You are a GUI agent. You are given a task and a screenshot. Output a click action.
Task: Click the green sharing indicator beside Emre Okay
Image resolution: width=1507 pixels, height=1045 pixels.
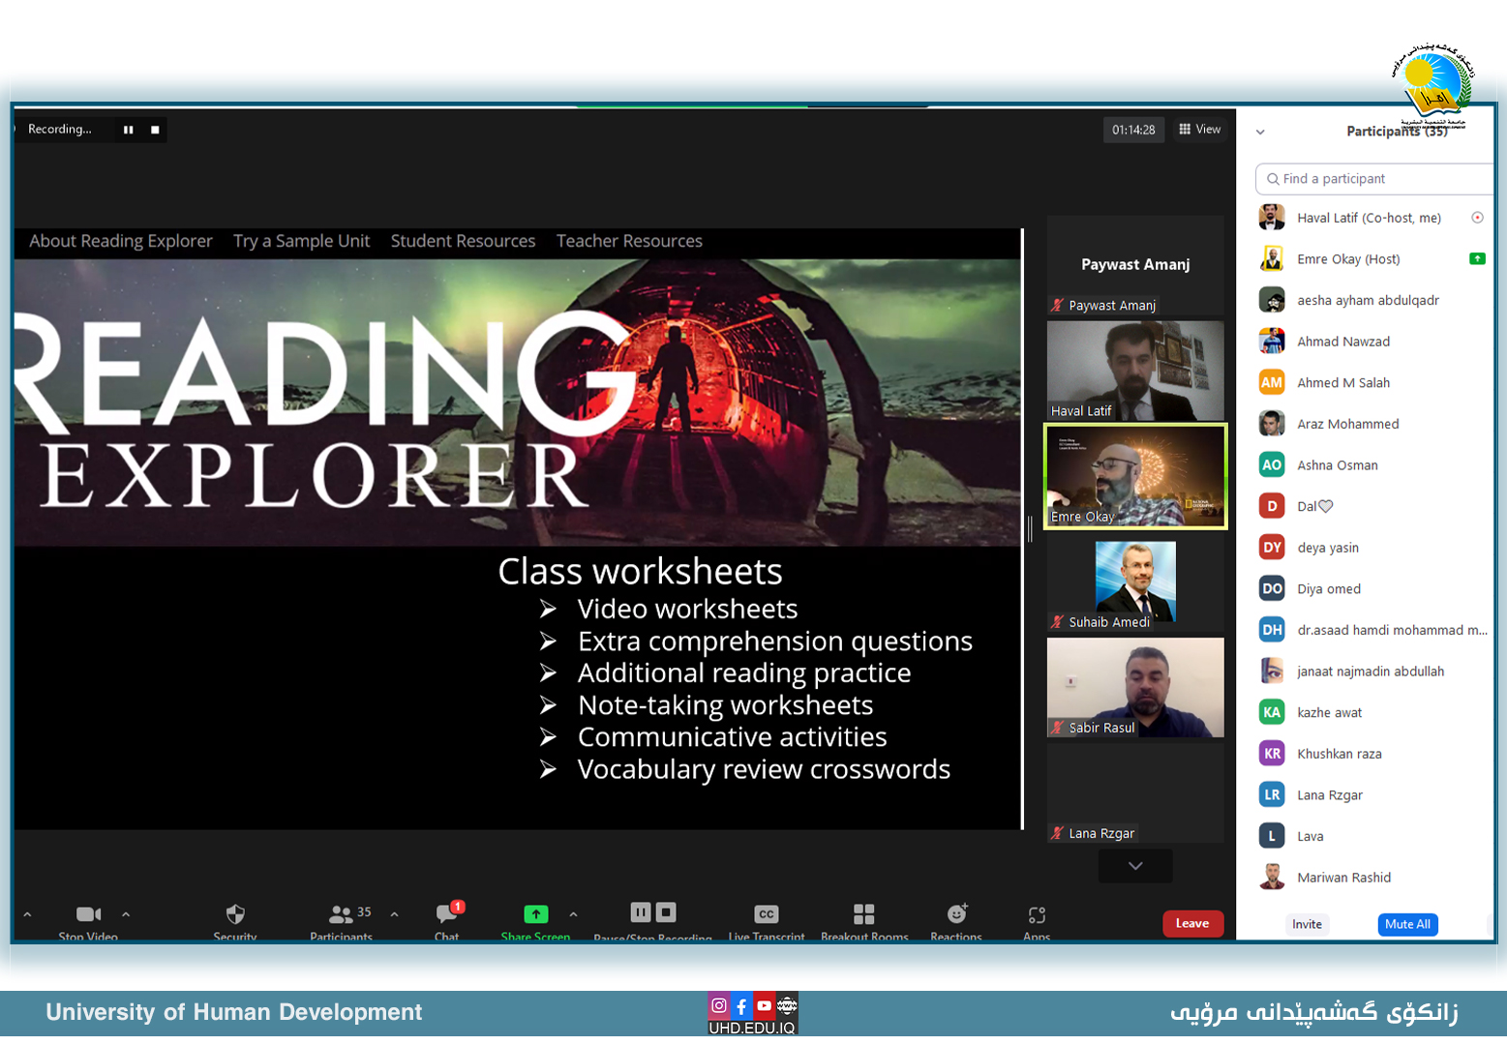pyautogui.click(x=1477, y=258)
